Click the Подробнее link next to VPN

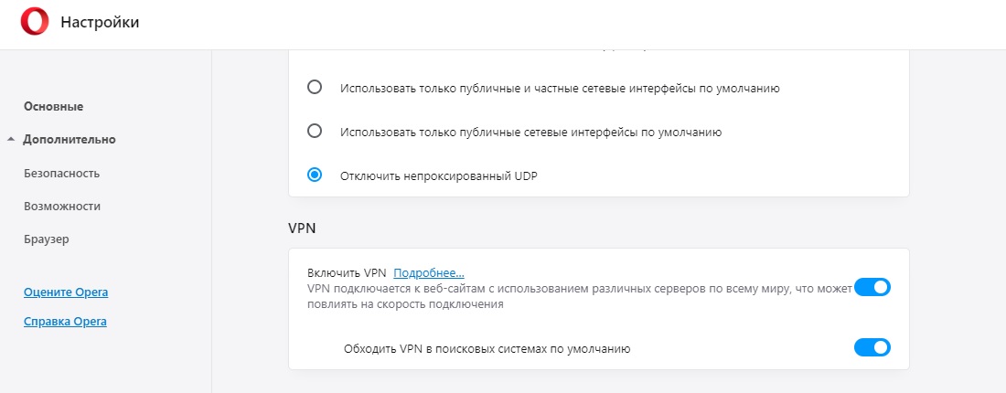click(429, 273)
